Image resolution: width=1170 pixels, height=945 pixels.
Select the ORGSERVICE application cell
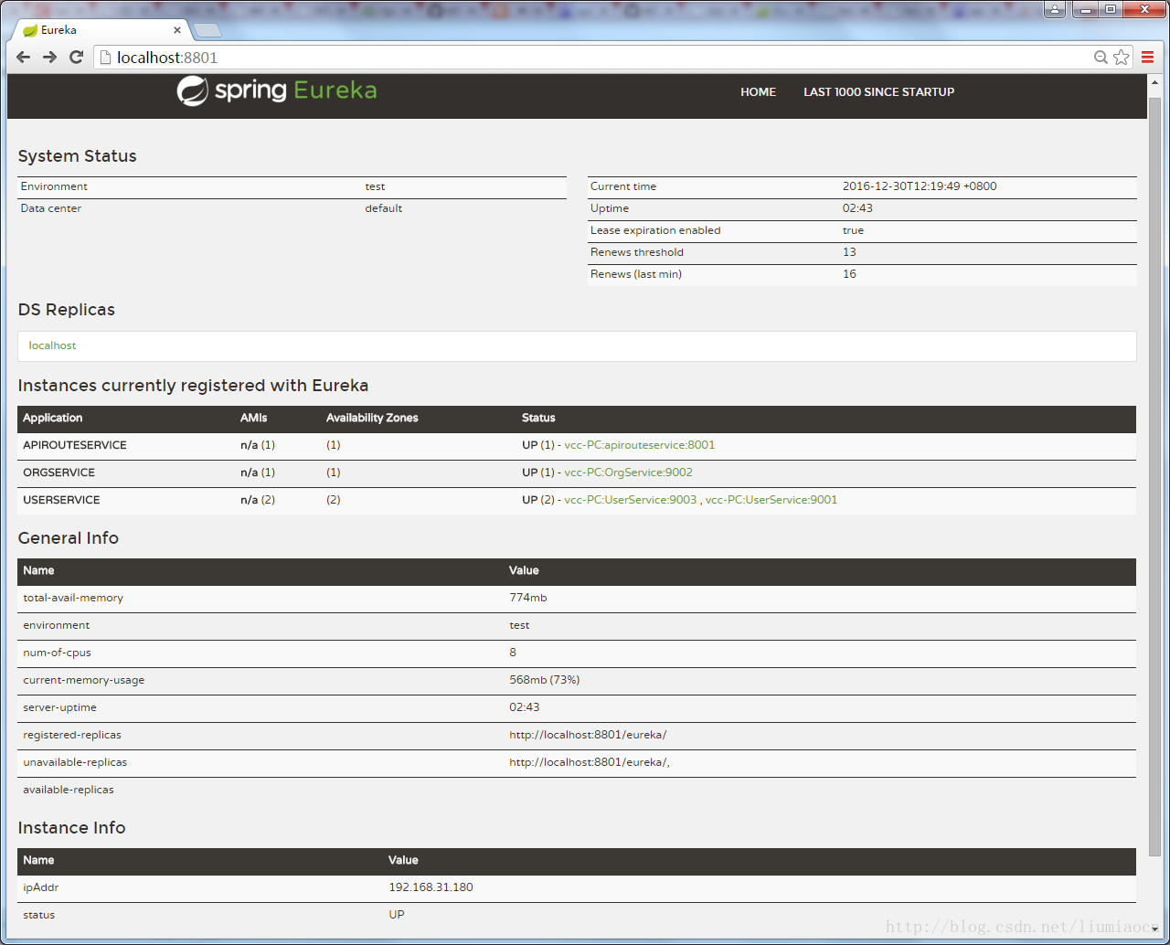tap(58, 472)
